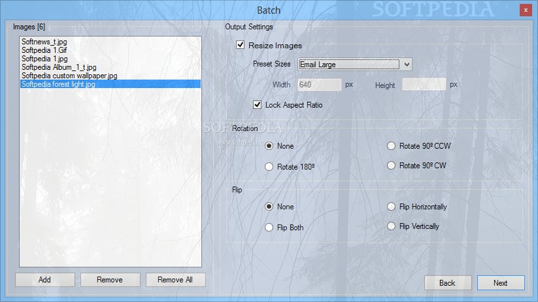538x302 pixels.
Task: Select Softpedia forest light.jpg file
Action: coord(110,84)
